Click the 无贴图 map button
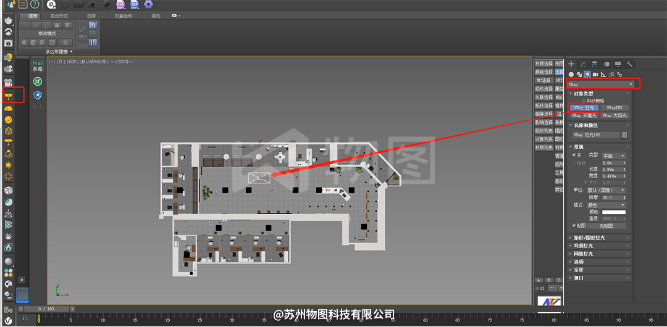 coord(609,226)
